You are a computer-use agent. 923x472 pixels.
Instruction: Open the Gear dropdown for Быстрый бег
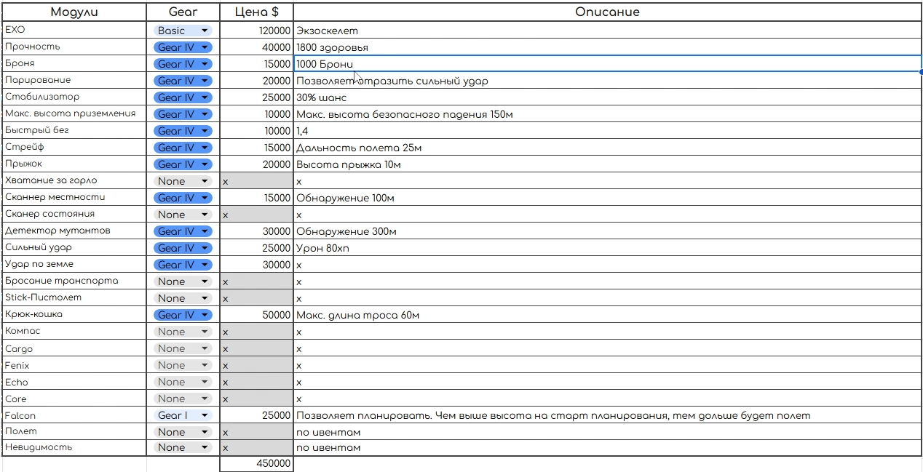click(x=183, y=131)
